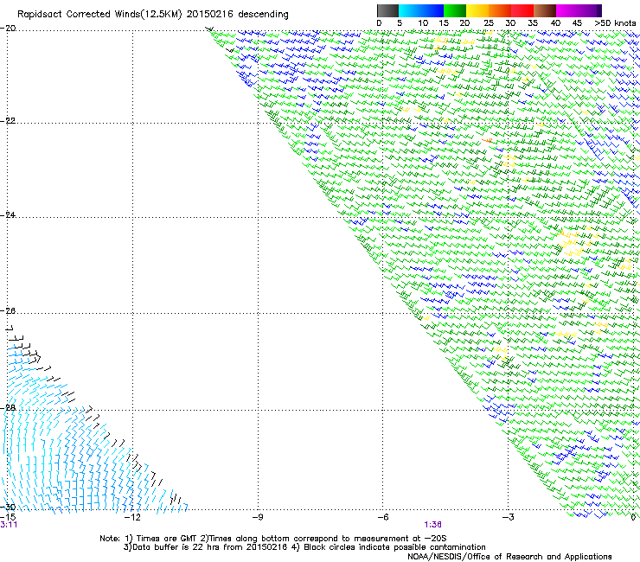The image size is (640, 562).
Task: Click the word 'descending' in the title
Action: pyautogui.click(x=263, y=15)
